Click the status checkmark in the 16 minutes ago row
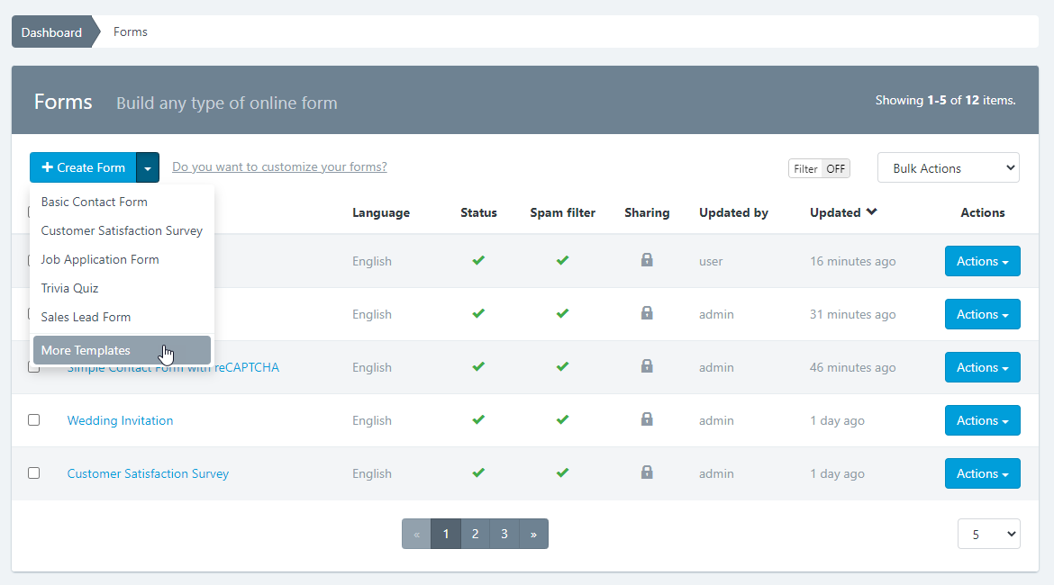The height and width of the screenshot is (585, 1054). tap(478, 260)
